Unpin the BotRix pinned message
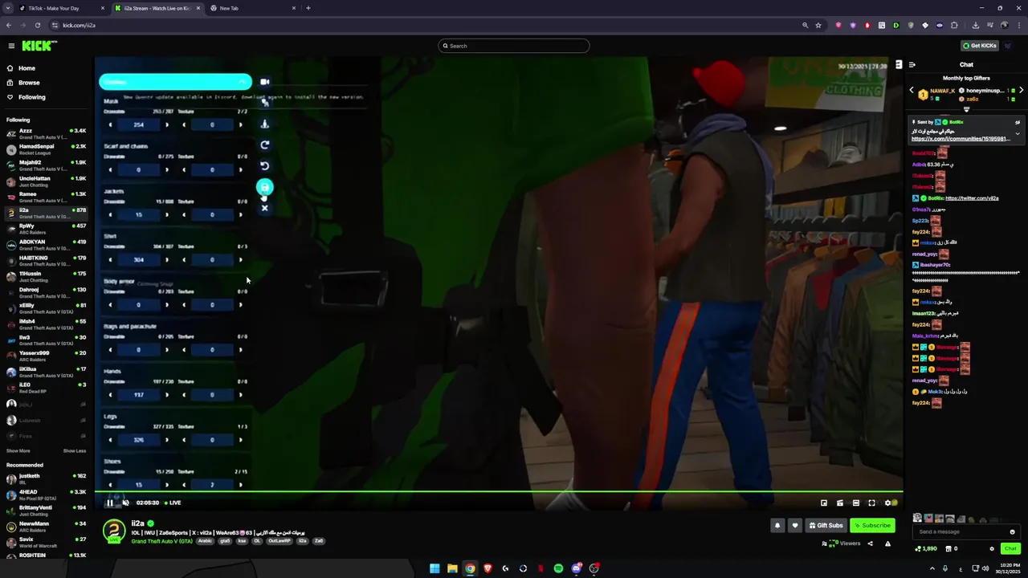This screenshot has width=1028, height=578. [x=1018, y=123]
